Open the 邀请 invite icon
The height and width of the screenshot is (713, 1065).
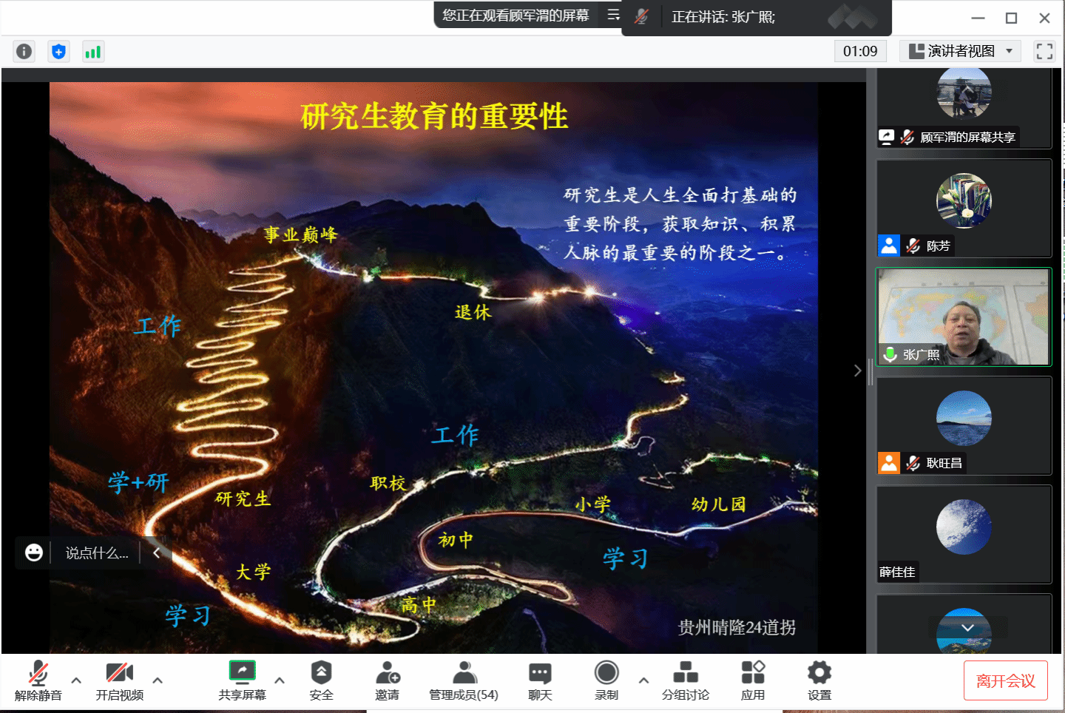click(388, 672)
